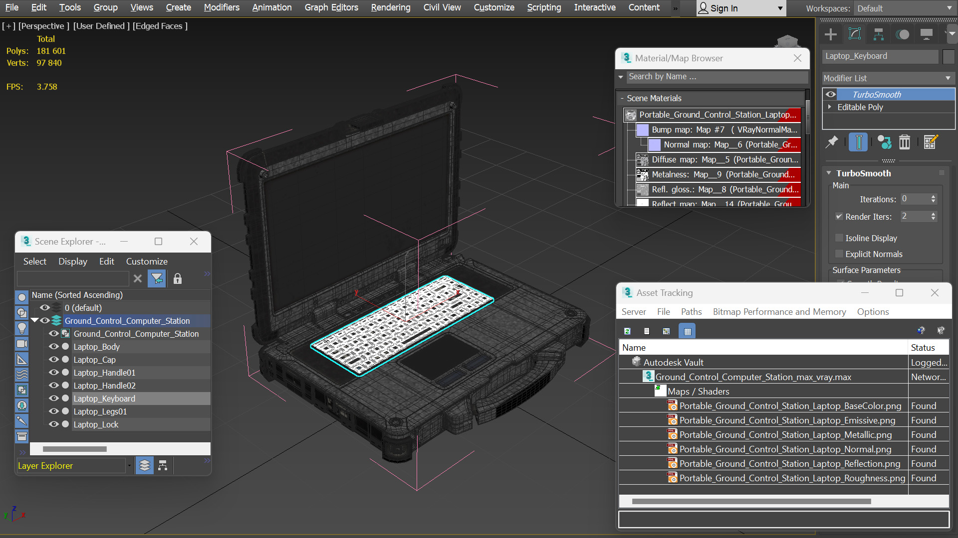
Task: Hide the 0 (default) layer
Action: tap(44, 308)
